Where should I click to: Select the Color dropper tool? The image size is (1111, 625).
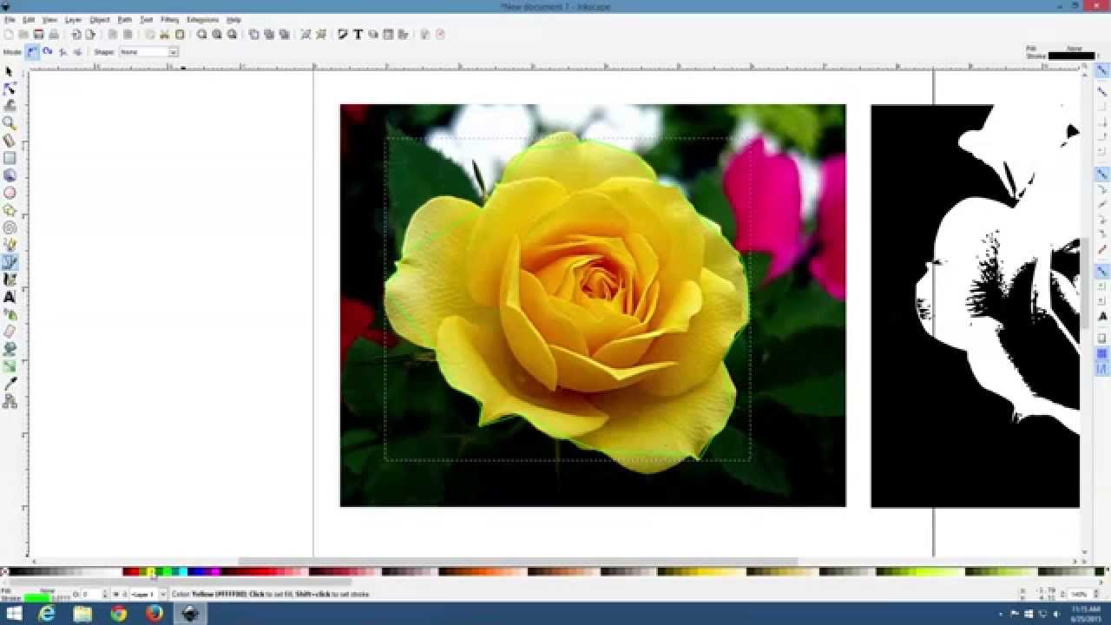(10, 384)
